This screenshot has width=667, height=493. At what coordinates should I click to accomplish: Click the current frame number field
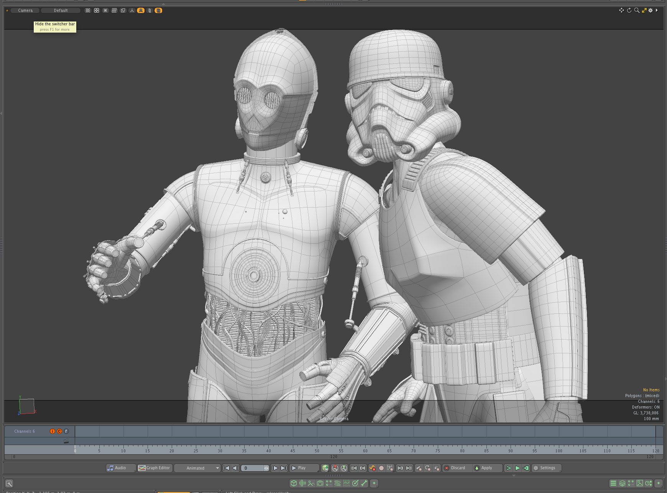click(x=251, y=468)
